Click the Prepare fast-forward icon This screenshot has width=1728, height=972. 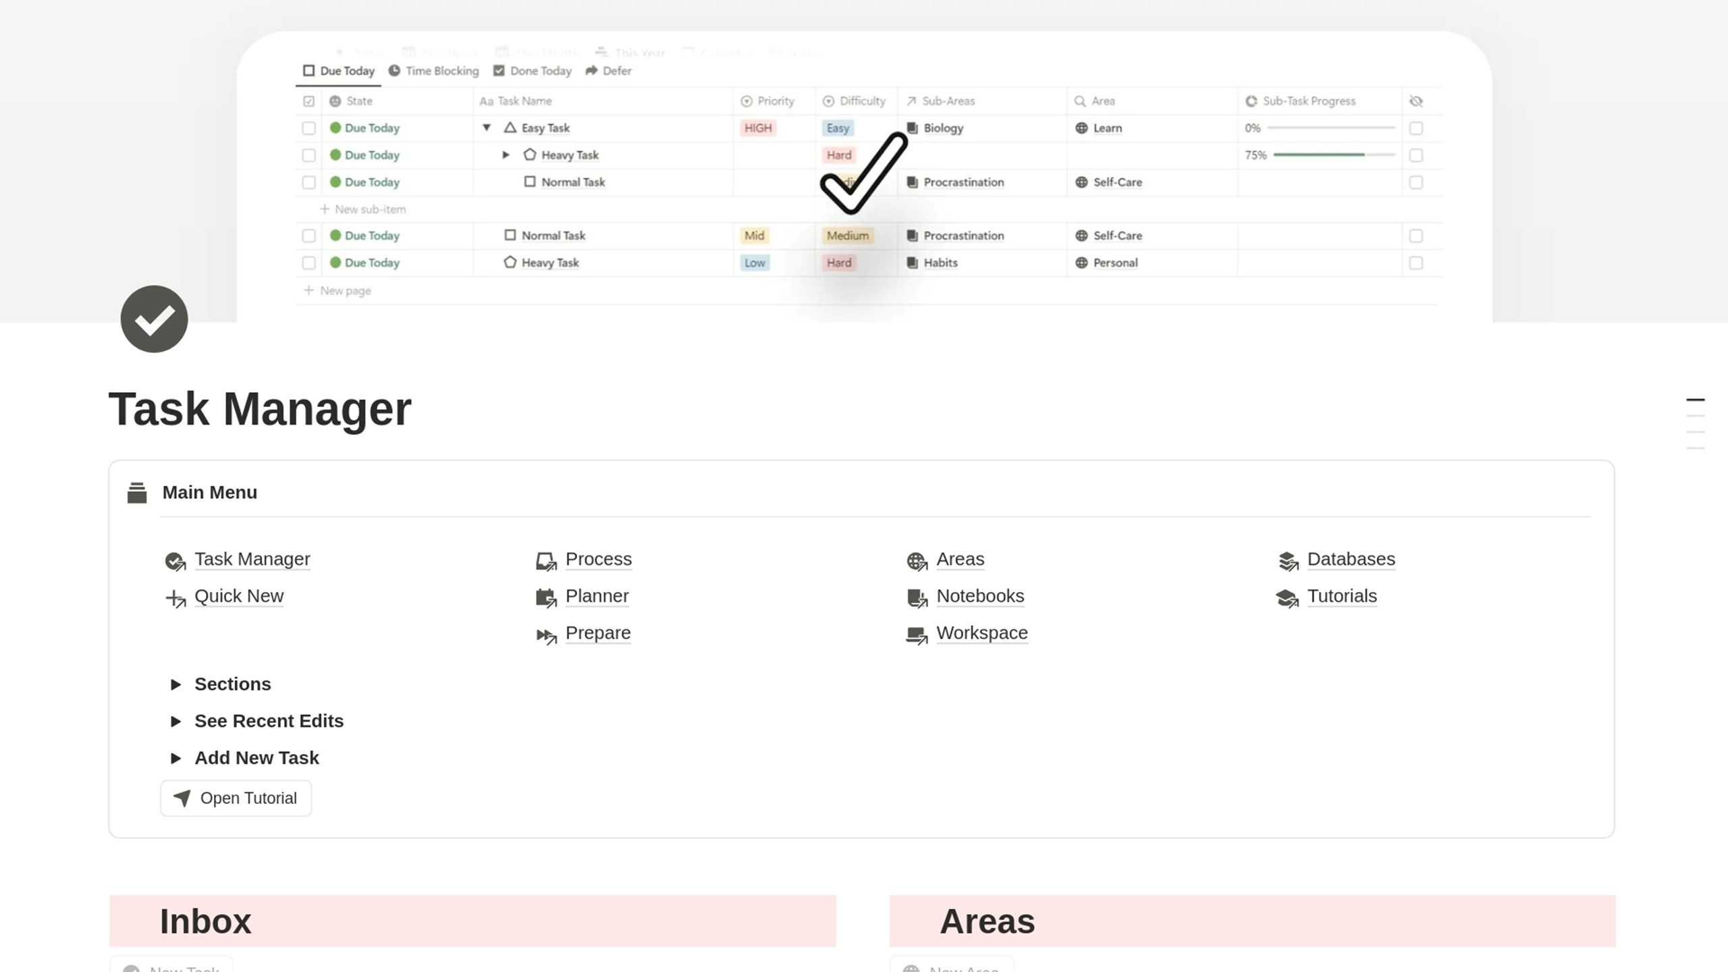545,634
